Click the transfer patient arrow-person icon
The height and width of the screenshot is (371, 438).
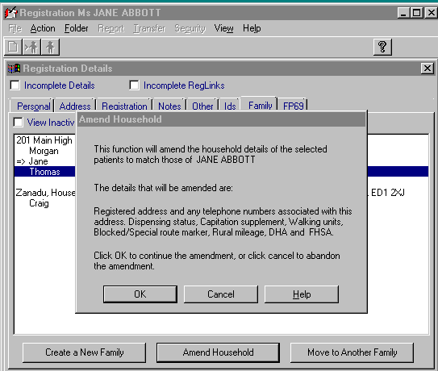pos(31,47)
